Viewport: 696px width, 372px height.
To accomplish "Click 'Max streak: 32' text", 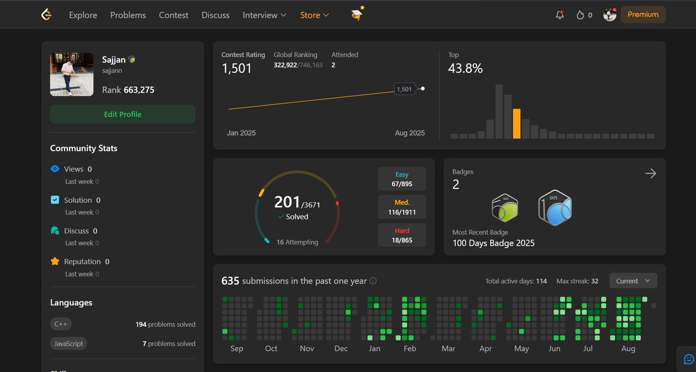I will (x=577, y=281).
